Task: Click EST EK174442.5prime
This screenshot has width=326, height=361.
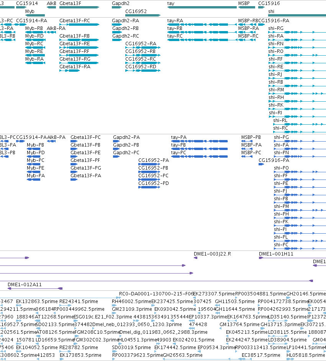Action: (175, 348)
